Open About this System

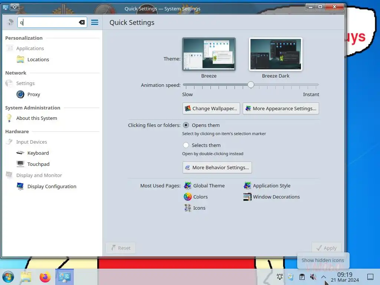(37, 118)
